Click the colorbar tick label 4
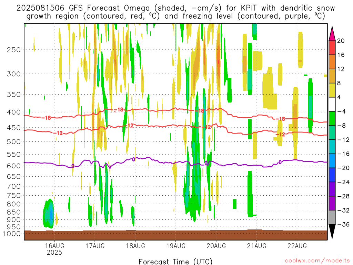Screen dimensions: 353x265 point(339,97)
